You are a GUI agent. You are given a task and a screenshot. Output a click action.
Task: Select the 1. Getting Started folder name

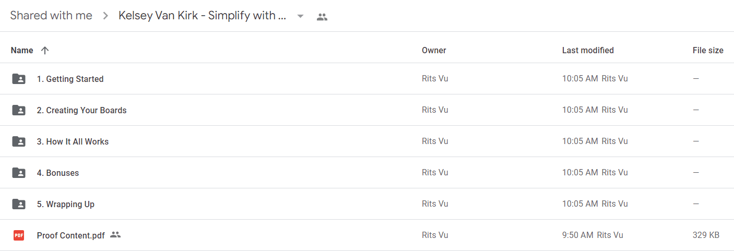click(x=70, y=79)
